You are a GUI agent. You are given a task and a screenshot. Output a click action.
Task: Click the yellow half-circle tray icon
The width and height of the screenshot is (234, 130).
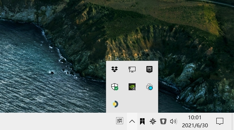point(115,104)
